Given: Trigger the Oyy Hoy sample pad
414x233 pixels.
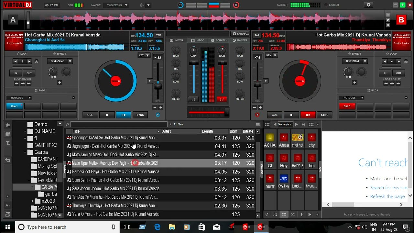Looking at the screenshot, I should tap(284, 181).
